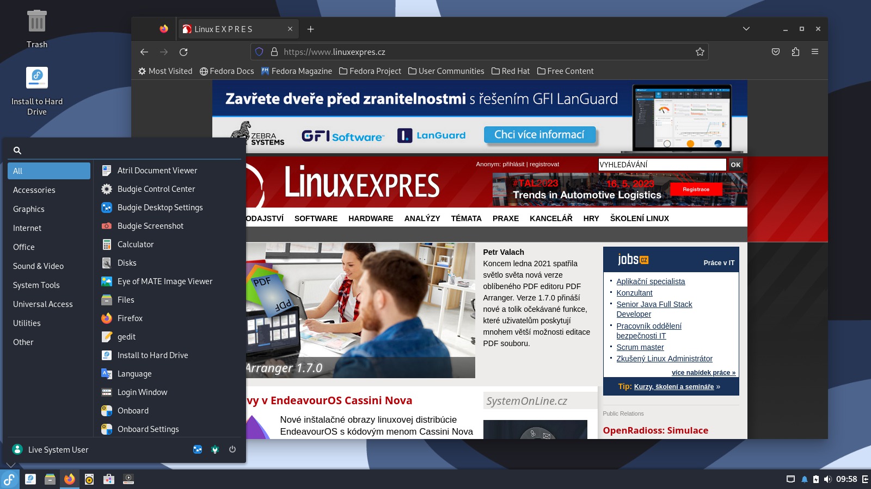List all tabs dropdown arrow in Firefox
Viewport: 871px width, 489px height.
pos(746,29)
